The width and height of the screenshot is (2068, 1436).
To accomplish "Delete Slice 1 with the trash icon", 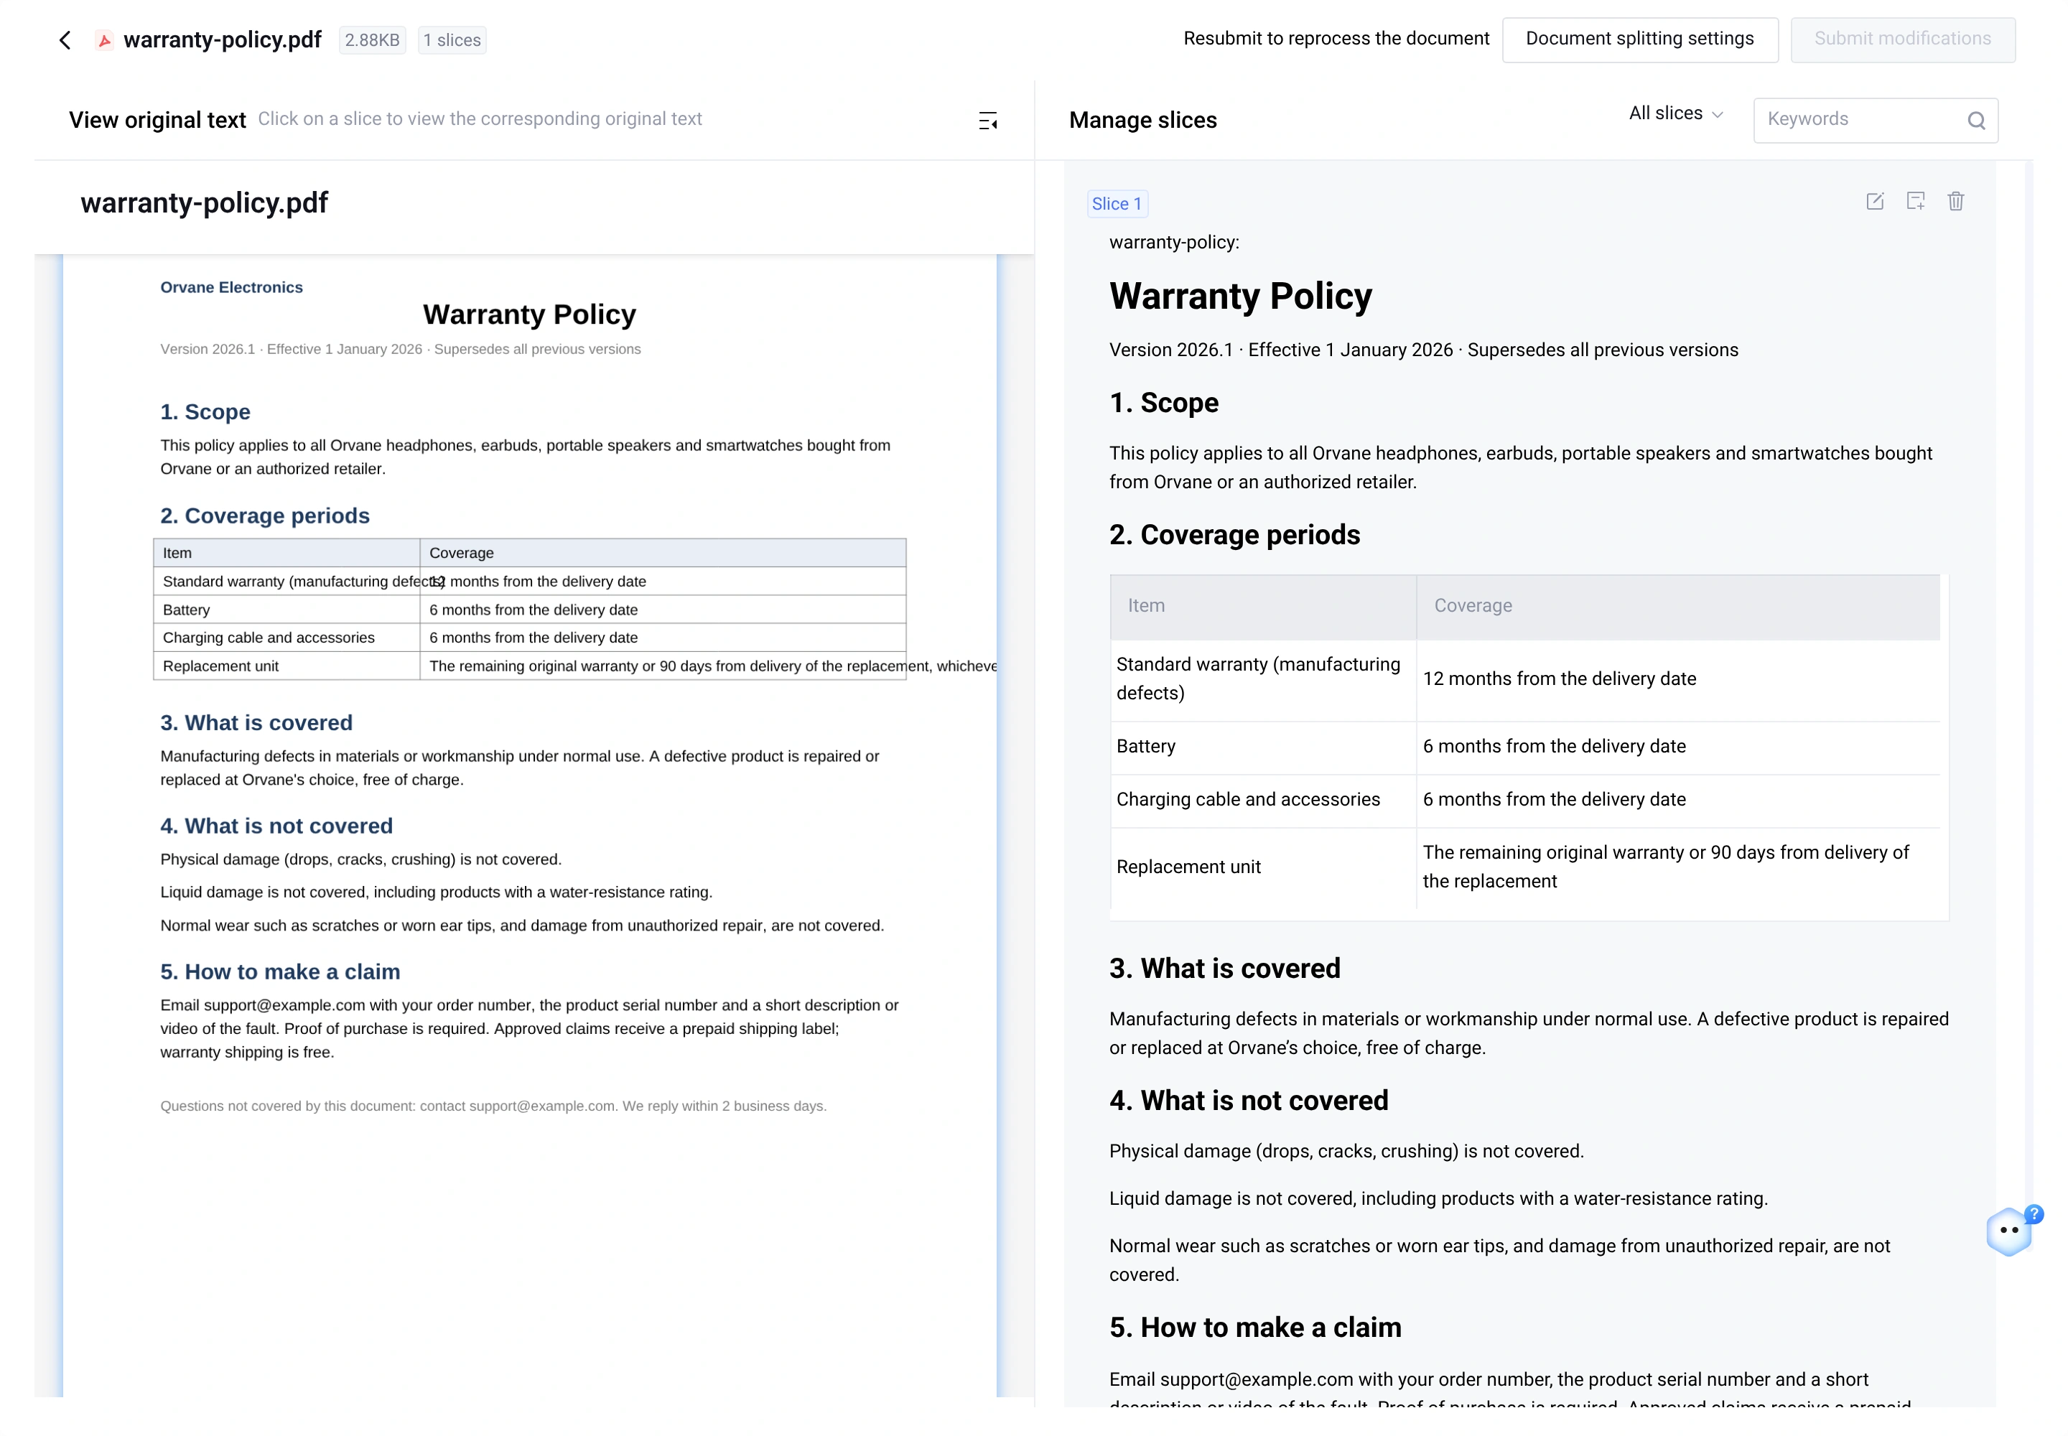I will coord(1955,202).
